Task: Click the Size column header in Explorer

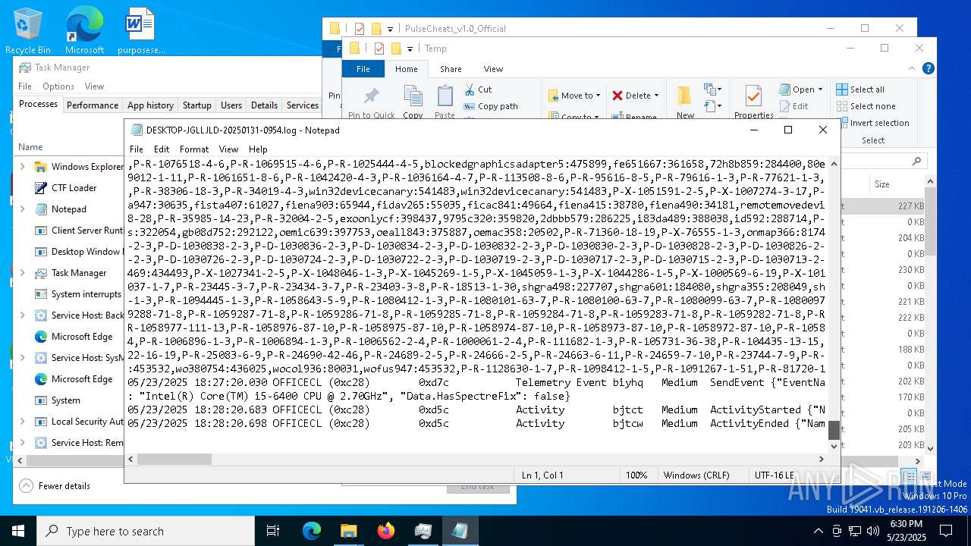Action: point(882,184)
